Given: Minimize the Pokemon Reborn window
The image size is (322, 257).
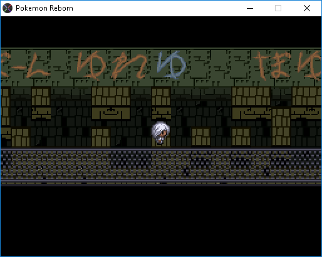Looking at the screenshot, I should pos(250,8).
